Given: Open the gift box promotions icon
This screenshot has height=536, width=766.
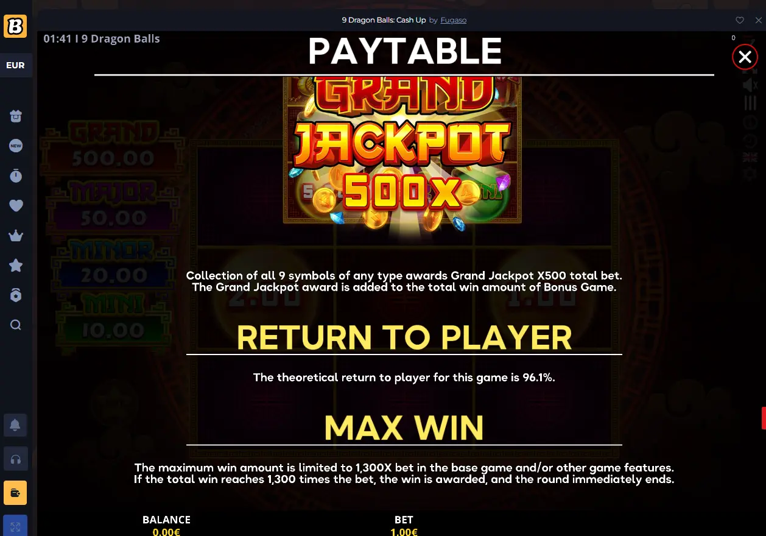Looking at the screenshot, I should [16, 116].
